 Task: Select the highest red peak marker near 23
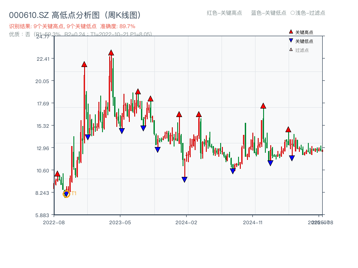[x=111, y=52]
